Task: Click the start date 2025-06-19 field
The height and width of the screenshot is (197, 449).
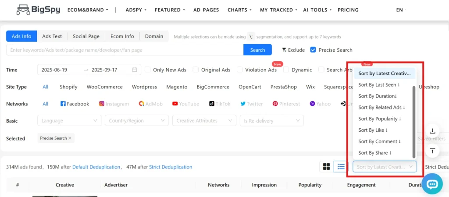Action: [54, 70]
